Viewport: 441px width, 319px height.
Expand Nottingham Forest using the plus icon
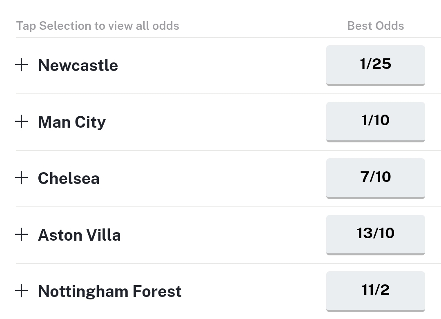[21, 291]
